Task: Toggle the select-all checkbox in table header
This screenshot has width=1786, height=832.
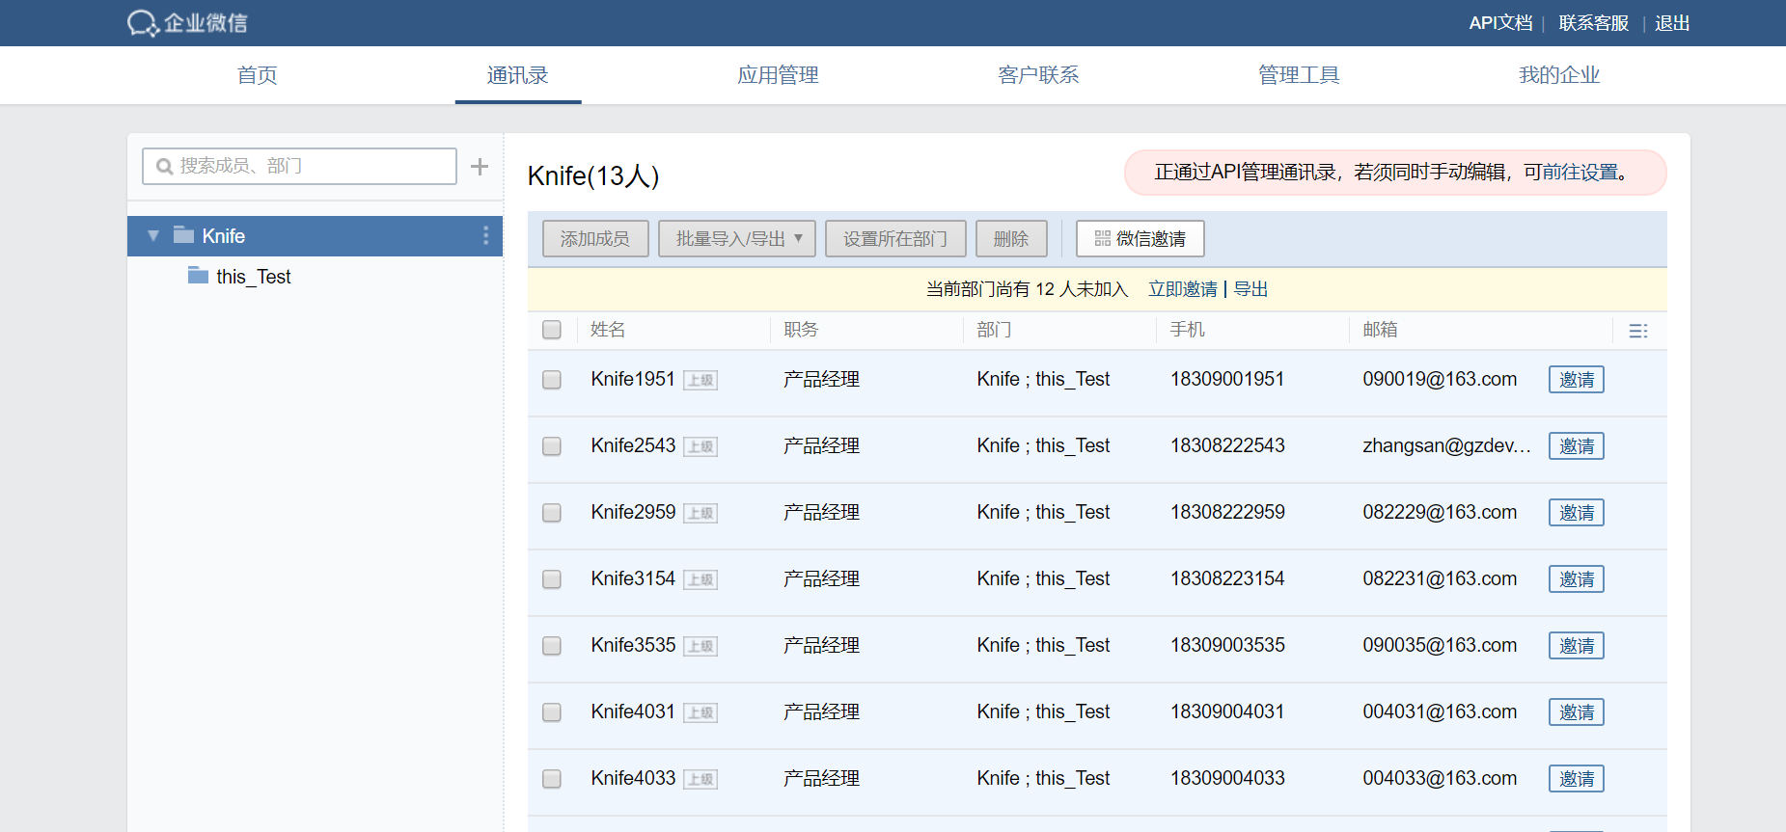Action: coord(552,330)
